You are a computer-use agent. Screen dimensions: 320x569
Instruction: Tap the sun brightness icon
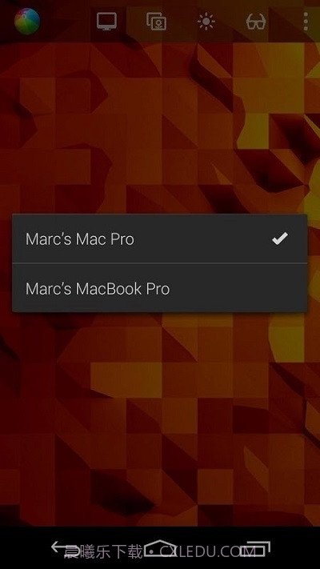pos(206,22)
